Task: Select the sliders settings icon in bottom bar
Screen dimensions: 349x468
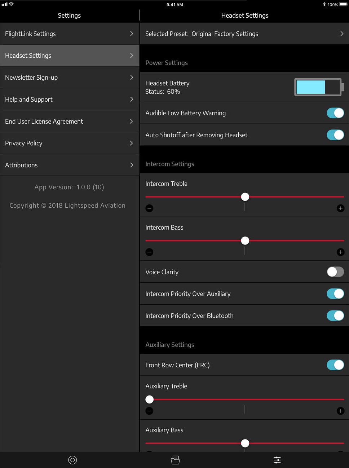Action: point(277,460)
